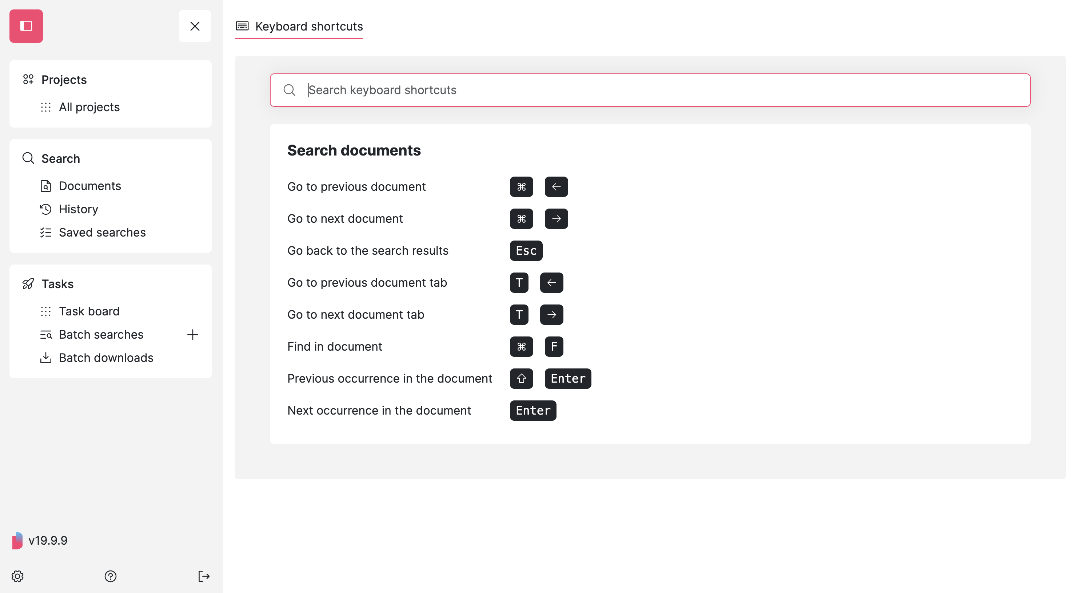Click the grid icon beside All projects
Image resolution: width=1073 pixels, height=593 pixels.
tap(46, 107)
